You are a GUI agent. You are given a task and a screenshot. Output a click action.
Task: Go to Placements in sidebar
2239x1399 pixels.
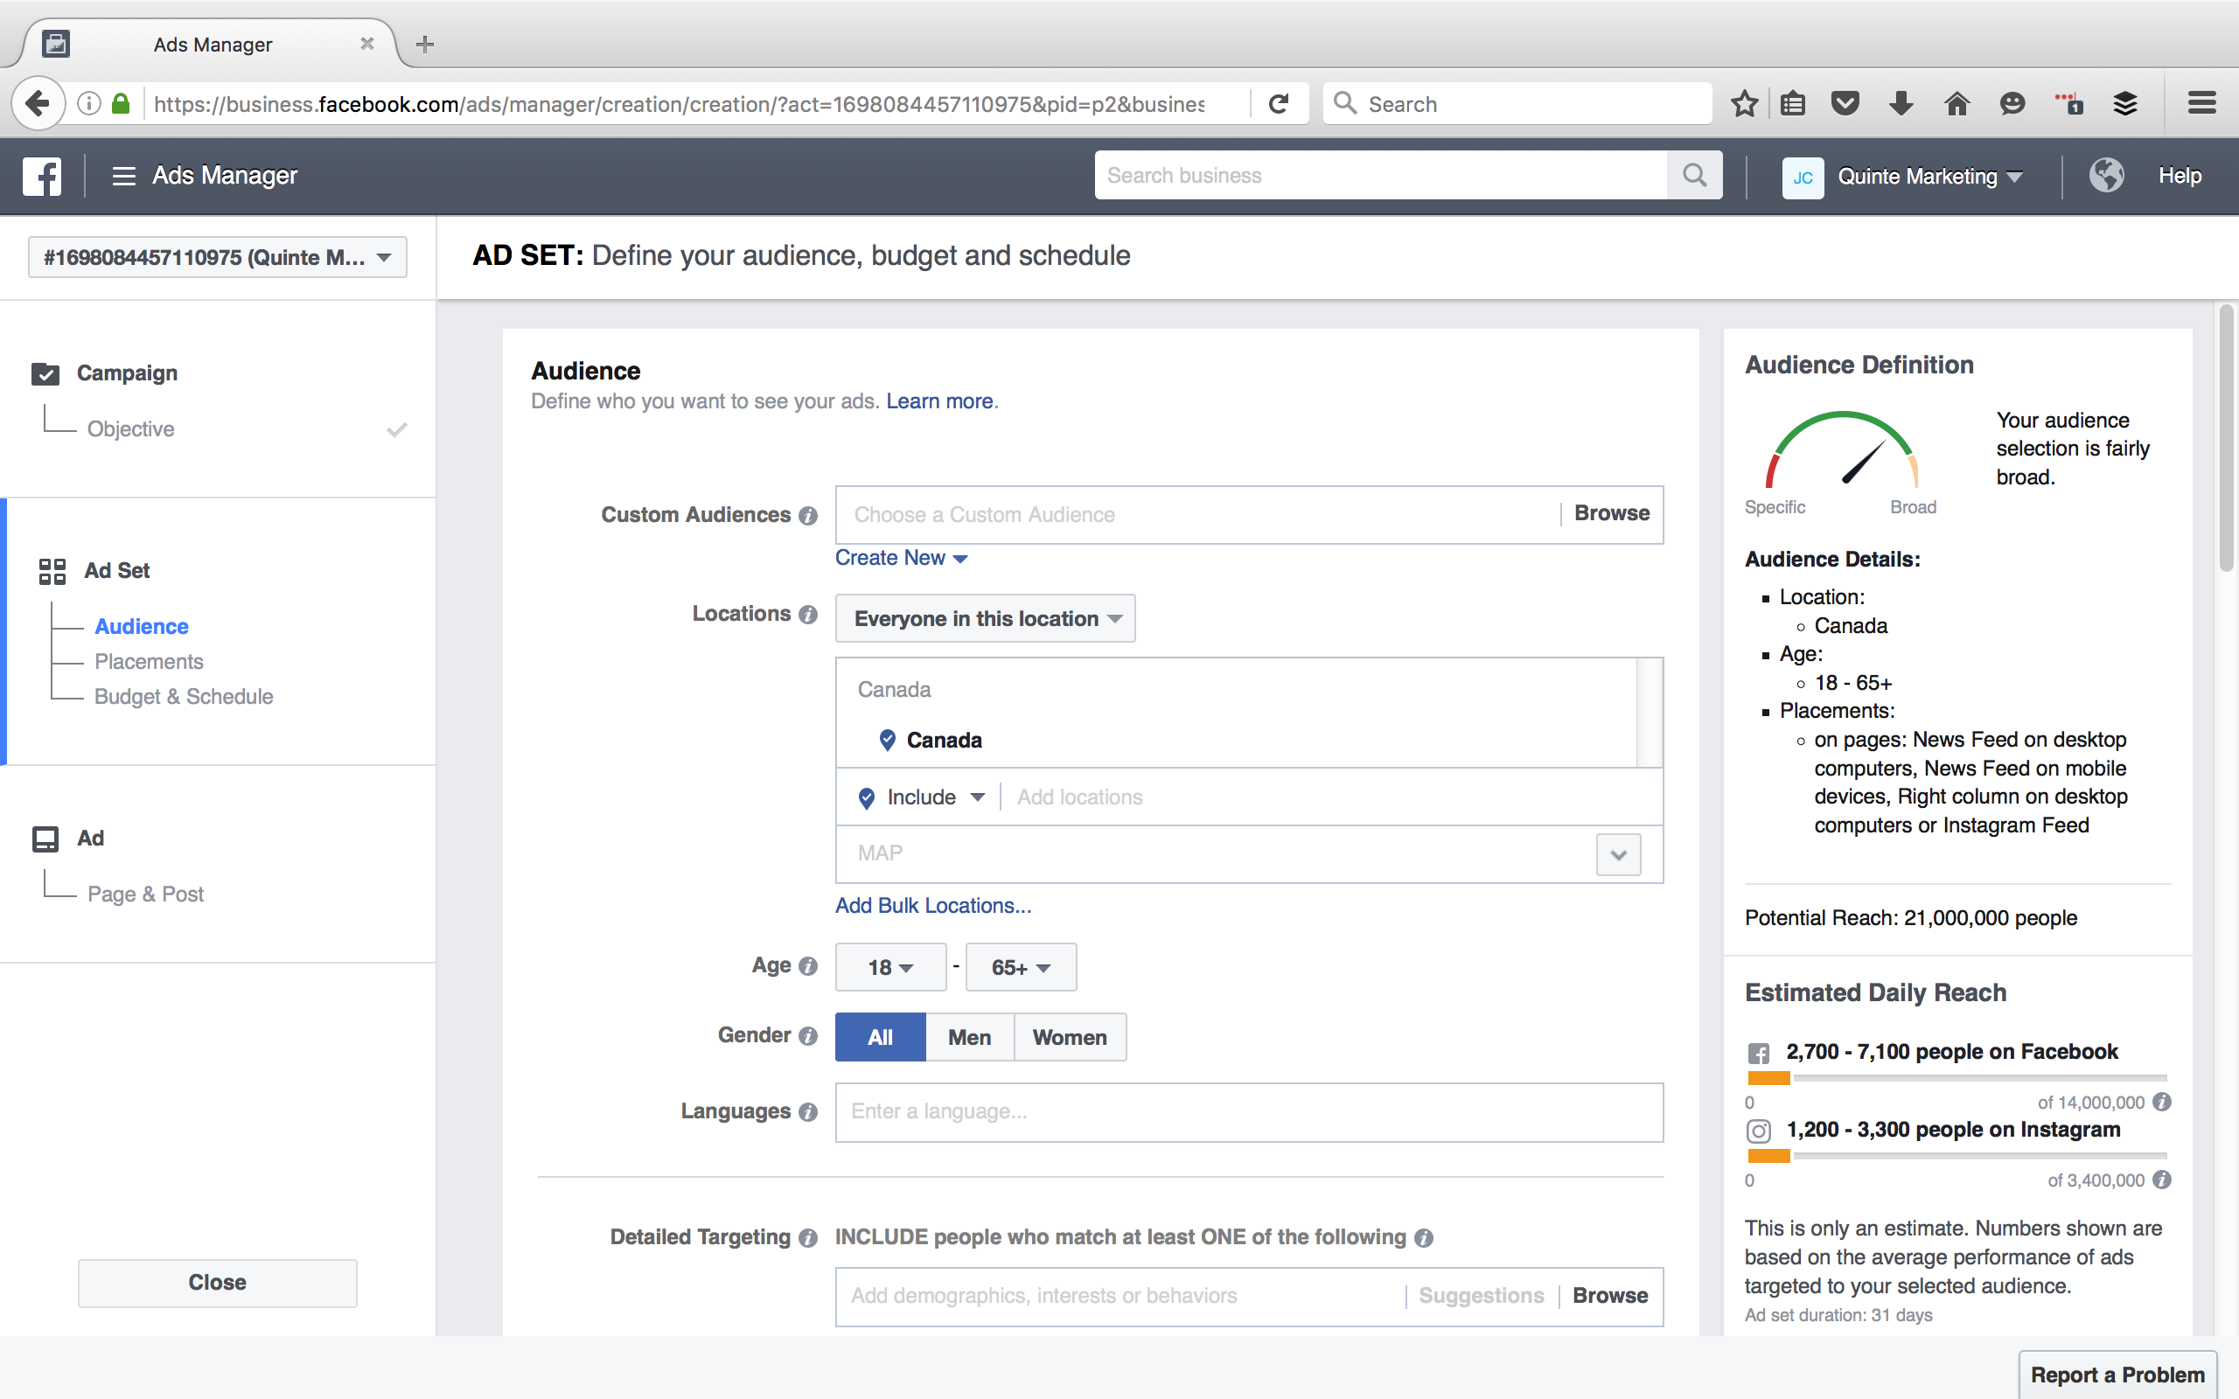click(149, 662)
